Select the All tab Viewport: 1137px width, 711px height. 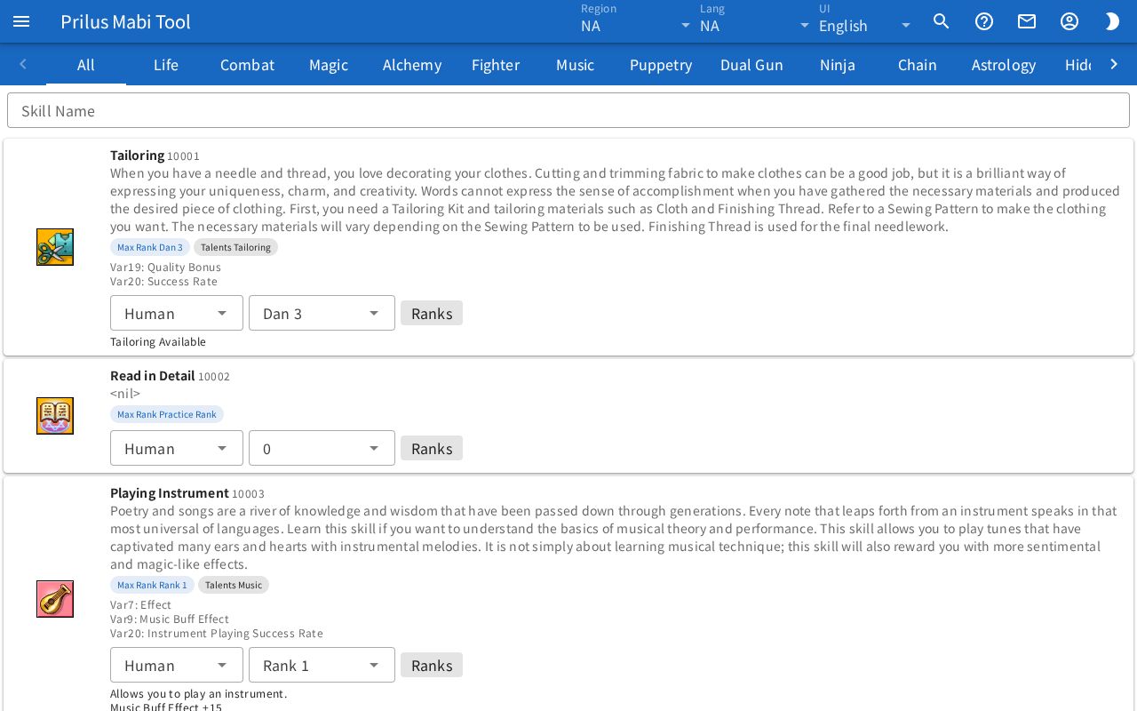[x=86, y=64]
